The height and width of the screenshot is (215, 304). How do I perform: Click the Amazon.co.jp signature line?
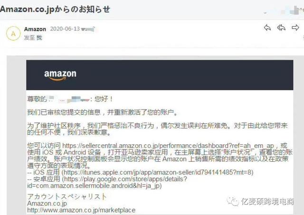(x=47, y=204)
